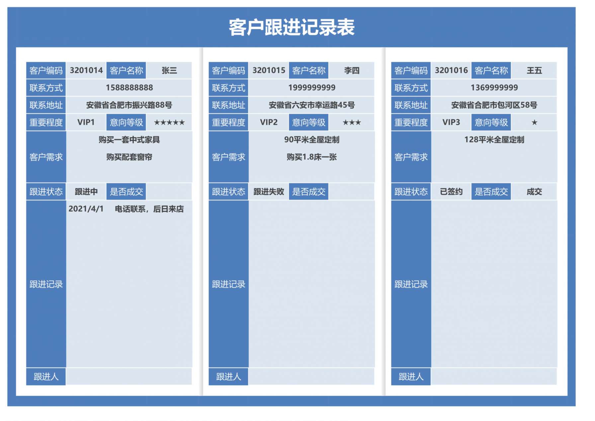
Task: Click 联系地址 label in 张三 card
Action: pos(46,105)
